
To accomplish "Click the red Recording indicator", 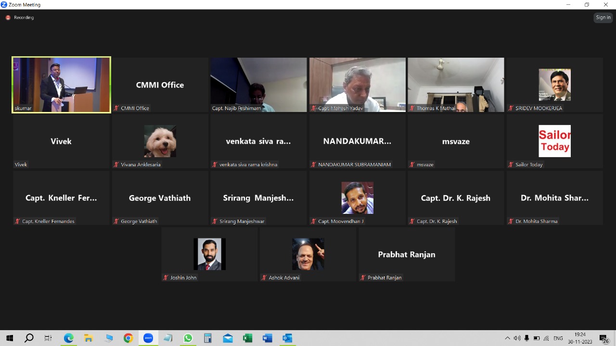I will 8,18.
